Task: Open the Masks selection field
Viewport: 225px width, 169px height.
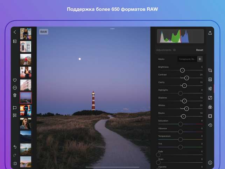Action: coord(187,59)
